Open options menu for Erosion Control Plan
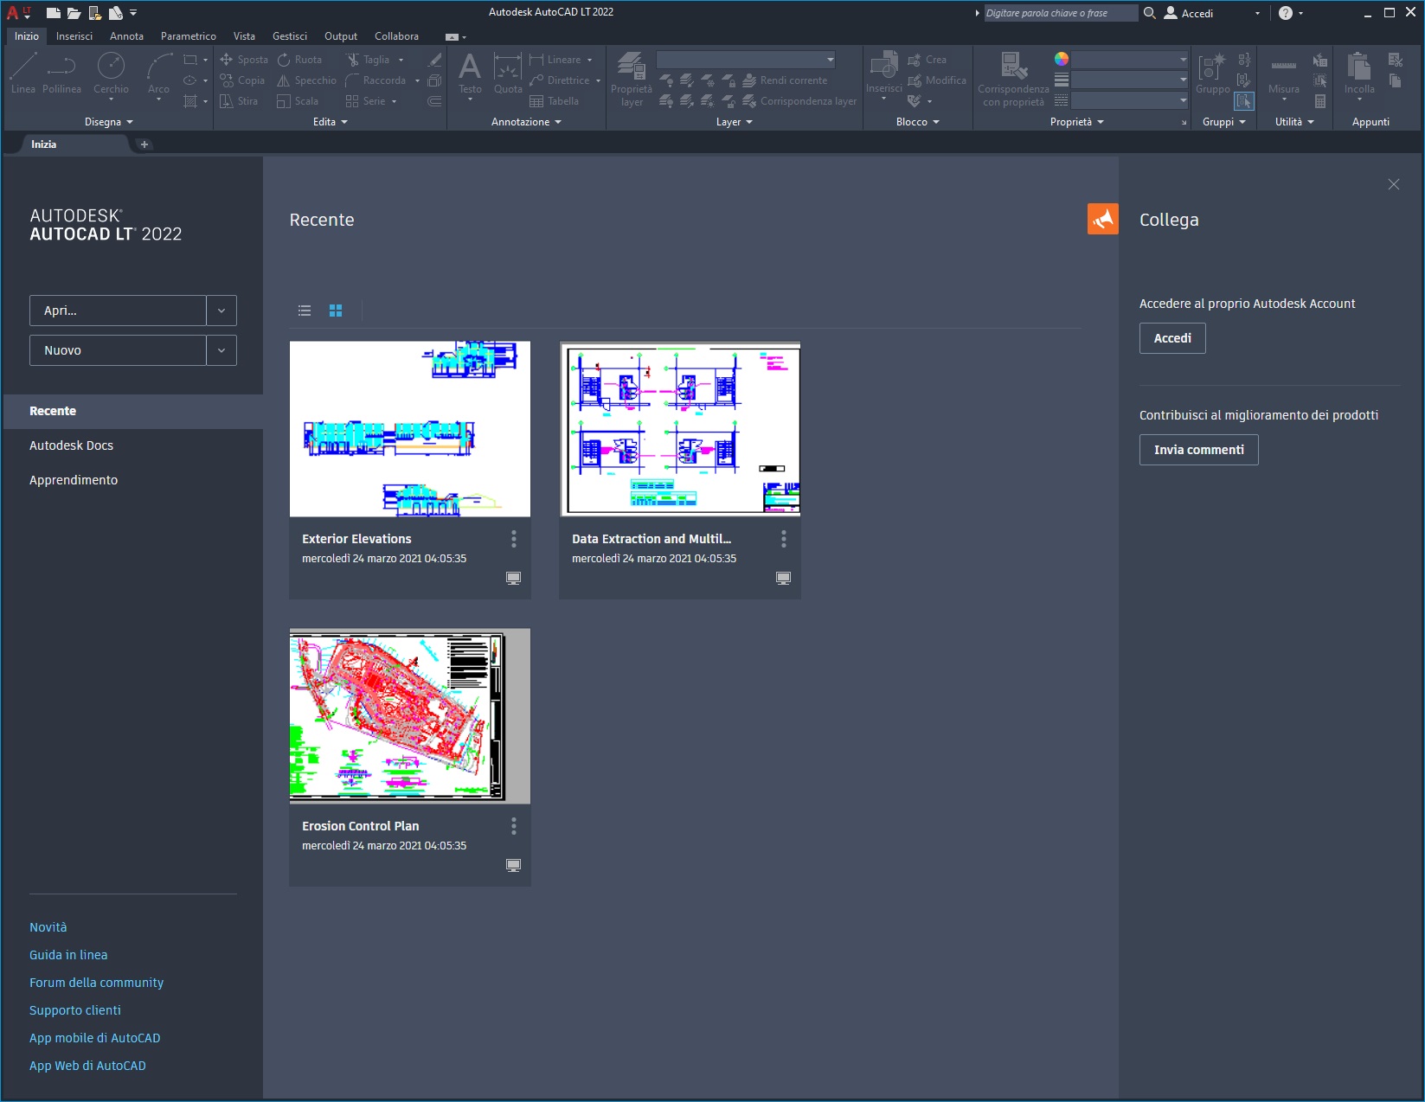Screen dimensions: 1425x1102 tap(514, 826)
